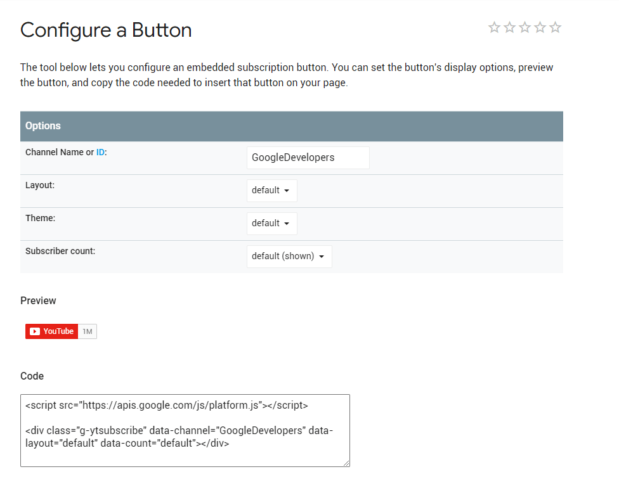Viewport: 619px width, 493px height.
Task: Rate the page one star
Action: [495, 27]
